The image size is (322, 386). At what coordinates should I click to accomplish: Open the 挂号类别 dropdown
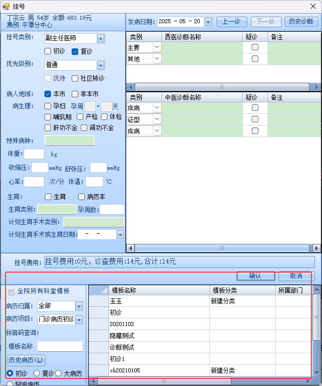pos(101,39)
